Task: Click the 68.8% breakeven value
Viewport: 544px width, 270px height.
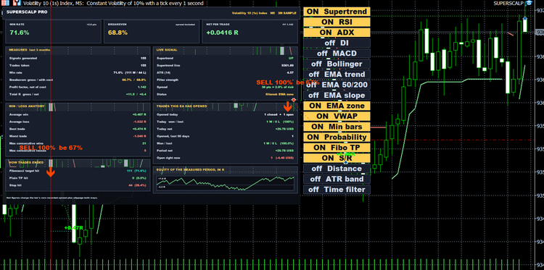Action: click(118, 33)
